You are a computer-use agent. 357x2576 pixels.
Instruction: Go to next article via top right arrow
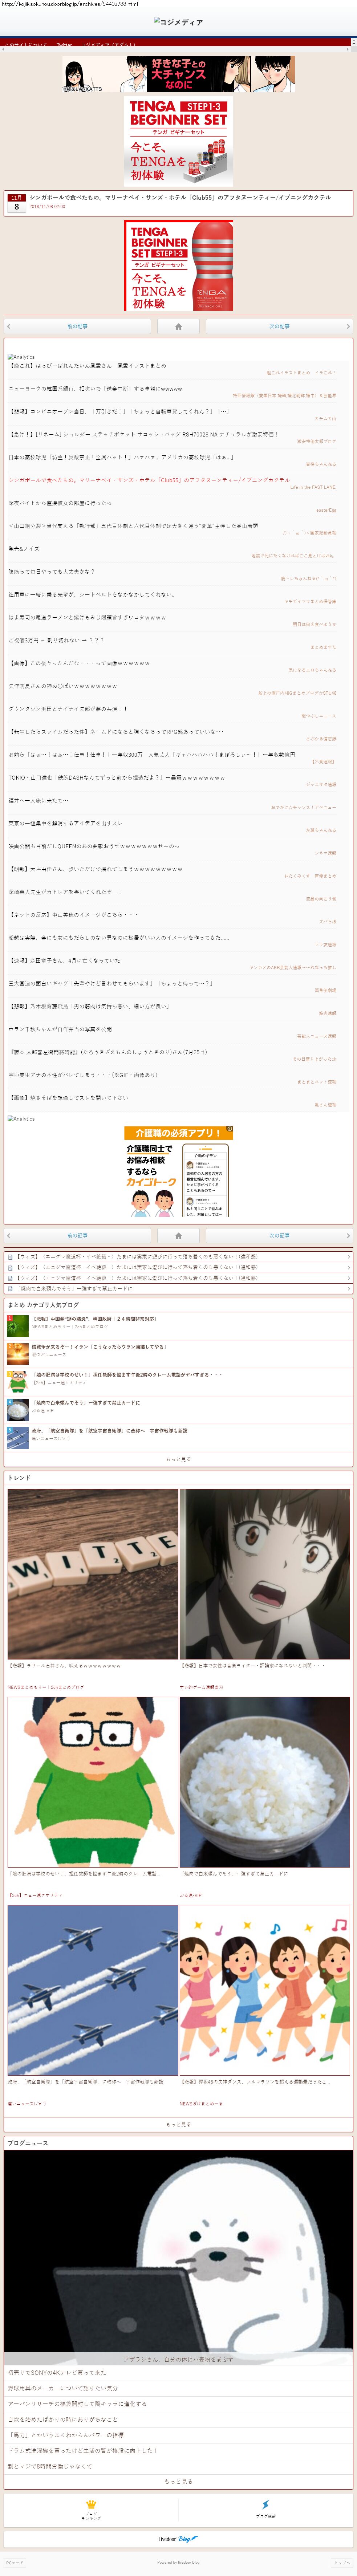279,326
